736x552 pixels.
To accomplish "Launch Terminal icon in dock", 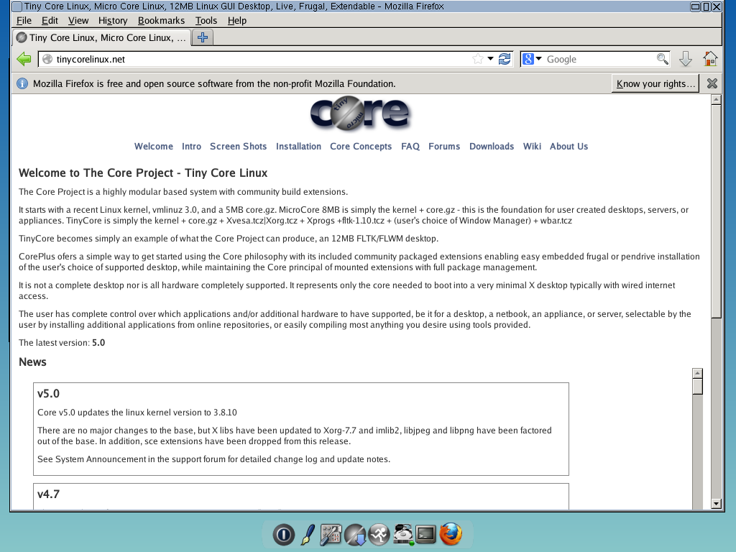I will (x=425, y=534).
